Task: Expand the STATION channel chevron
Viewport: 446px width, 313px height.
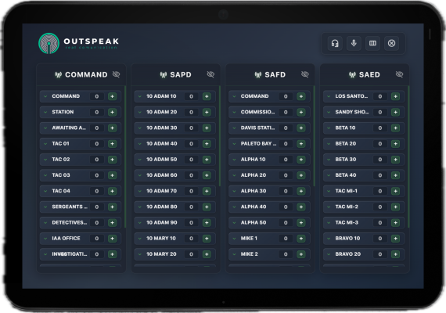Action: (x=45, y=112)
